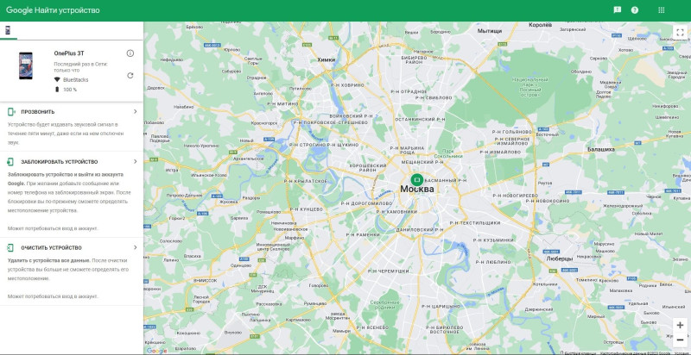Click the ОСТАНКИНСКИЙ Р-Н label
691x355 pixels.
420,119
